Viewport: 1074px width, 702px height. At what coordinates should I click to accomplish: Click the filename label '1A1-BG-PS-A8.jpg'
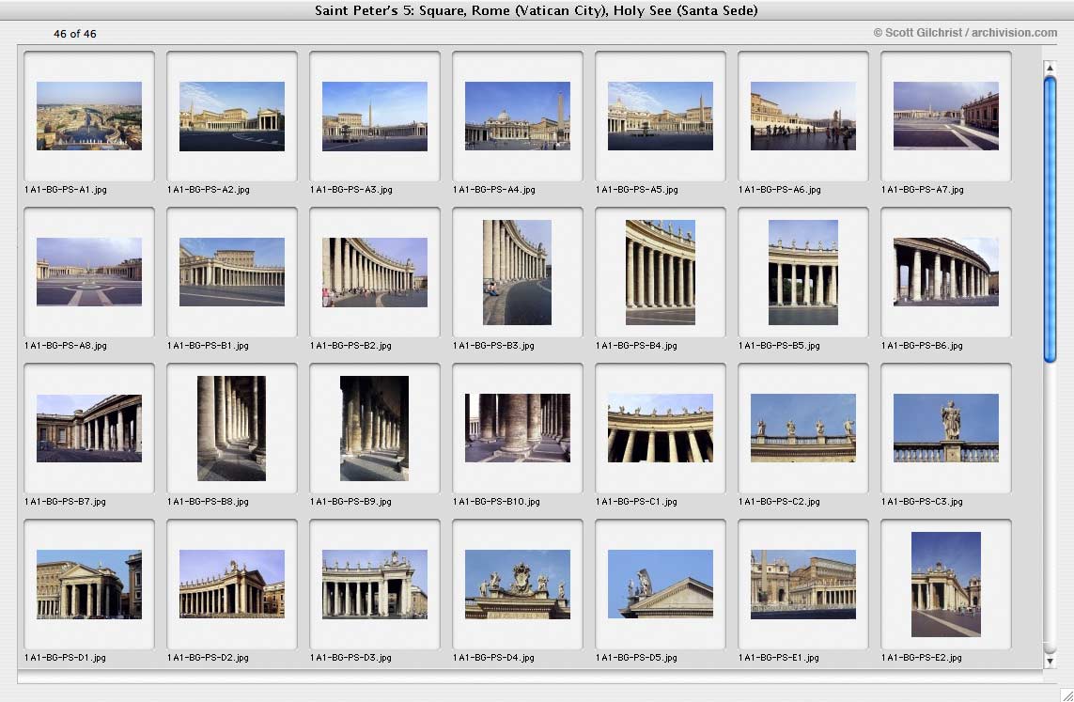tap(66, 346)
